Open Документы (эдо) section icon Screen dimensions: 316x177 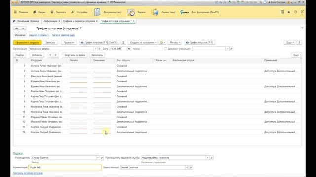click(x=97, y=12)
